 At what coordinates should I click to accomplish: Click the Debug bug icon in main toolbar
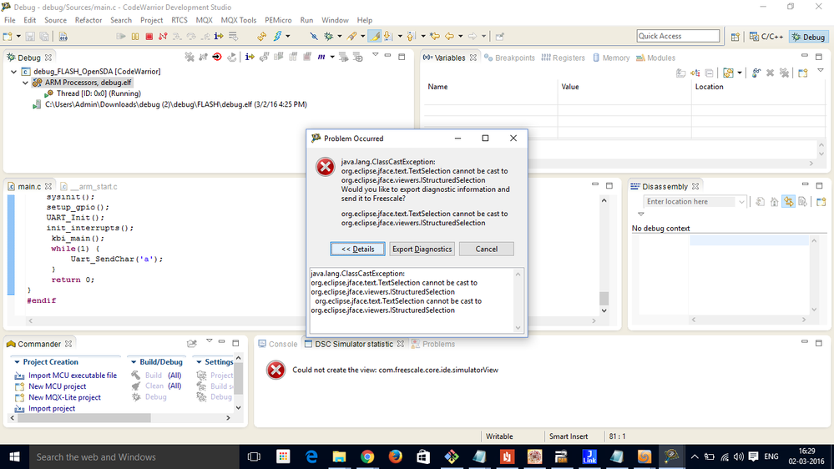329,36
